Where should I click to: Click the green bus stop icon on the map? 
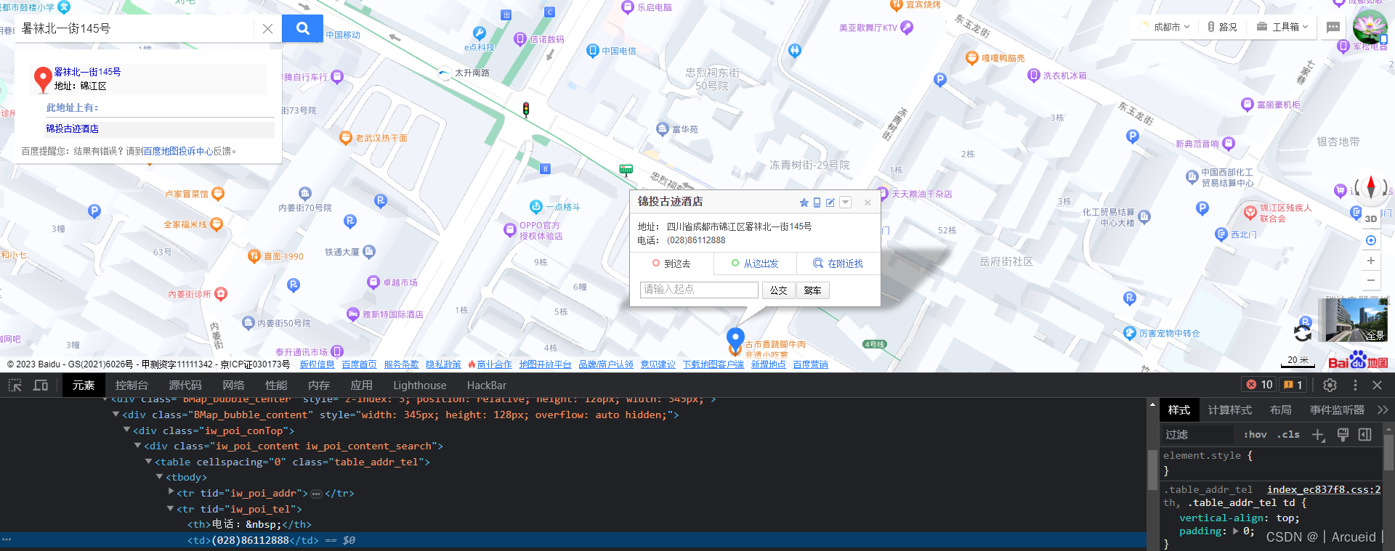(626, 171)
